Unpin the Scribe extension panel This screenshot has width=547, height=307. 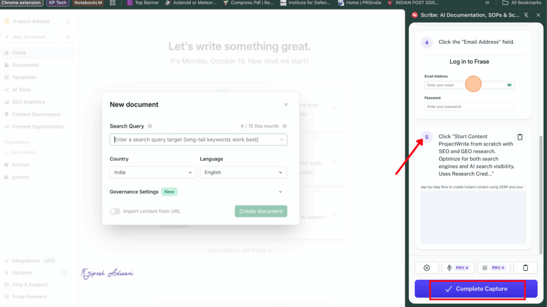[526, 15]
